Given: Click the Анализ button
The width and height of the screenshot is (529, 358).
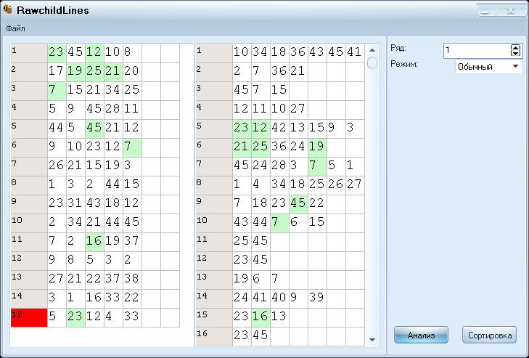Looking at the screenshot, I should click(421, 335).
